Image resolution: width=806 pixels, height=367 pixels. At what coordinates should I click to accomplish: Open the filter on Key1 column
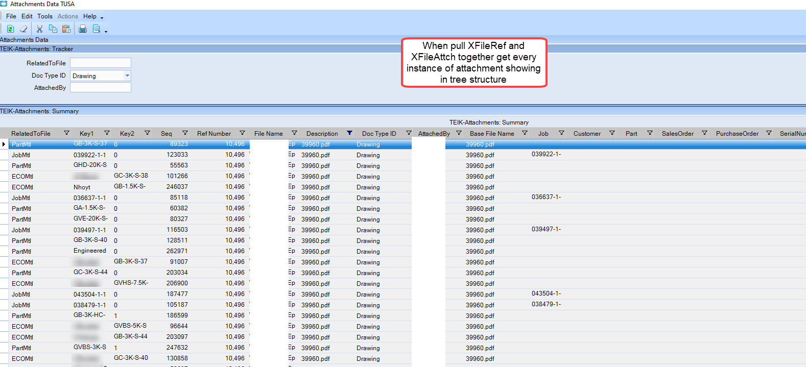[x=107, y=133]
